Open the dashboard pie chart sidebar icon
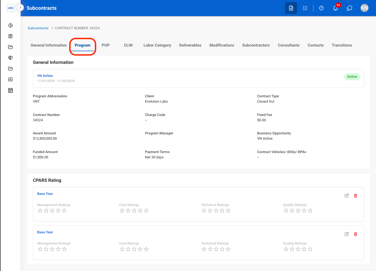Viewport: 376px width, 271px height. coord(11,25)
